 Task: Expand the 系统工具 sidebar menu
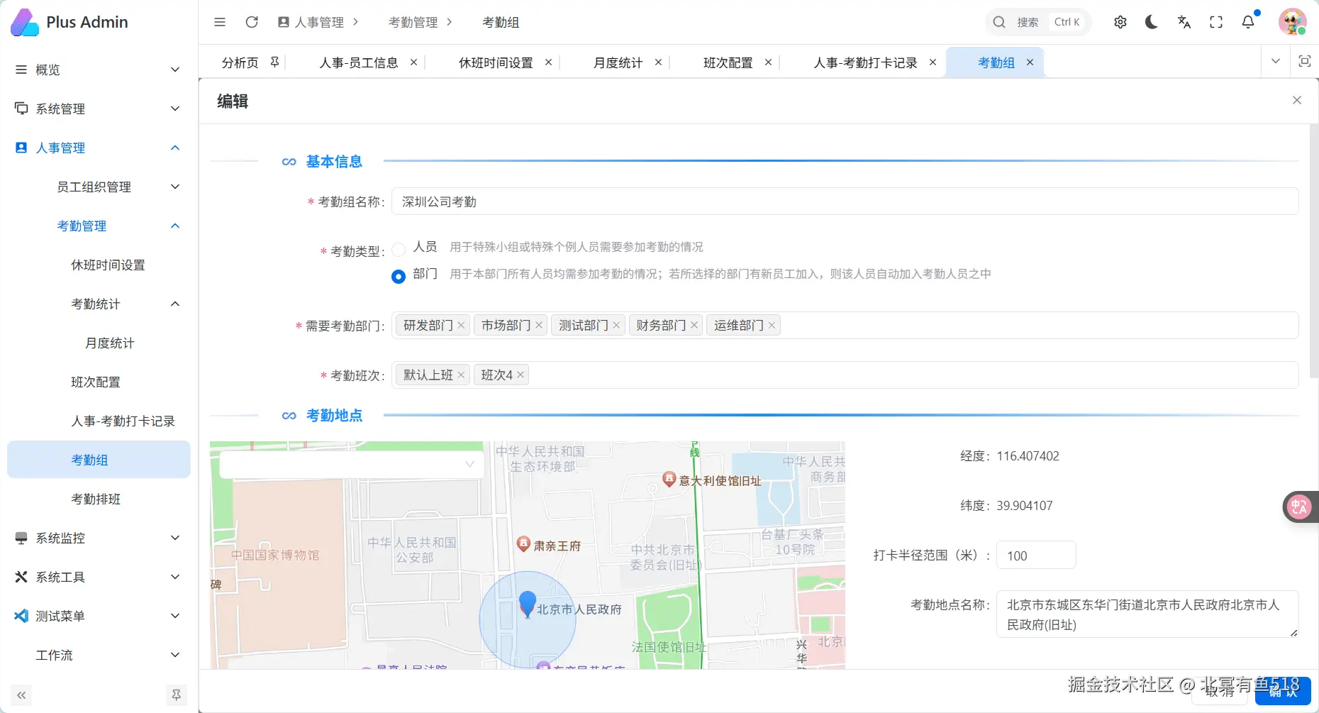(x=99, y=577)
